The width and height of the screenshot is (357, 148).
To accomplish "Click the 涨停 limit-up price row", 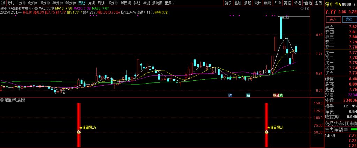I will pyautogui.click(x=341, y=79).
